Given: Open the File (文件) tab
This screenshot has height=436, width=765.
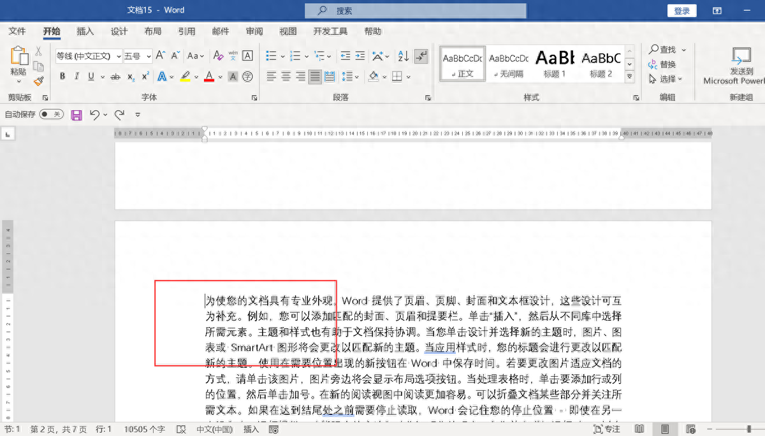Looking at the screenshot, I should [x=17, y=31].
